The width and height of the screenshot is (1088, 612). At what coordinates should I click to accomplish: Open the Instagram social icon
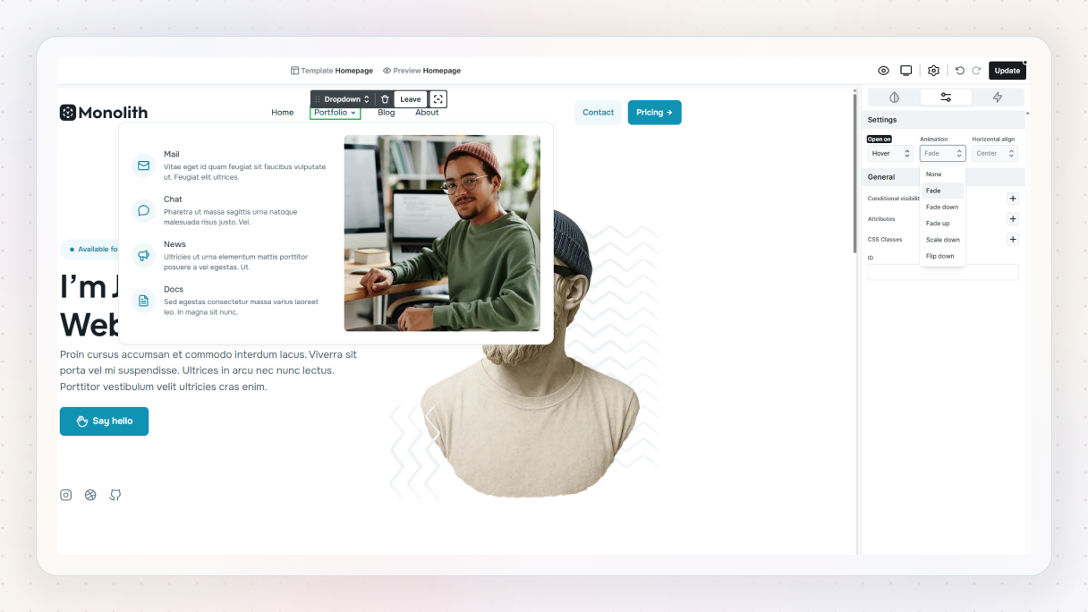[x=65, y=495]
